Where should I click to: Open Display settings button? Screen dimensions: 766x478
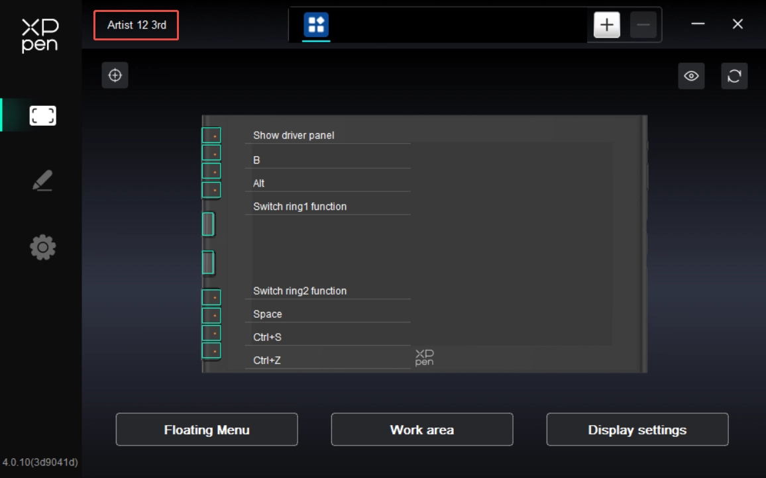(x=637, y=430)
